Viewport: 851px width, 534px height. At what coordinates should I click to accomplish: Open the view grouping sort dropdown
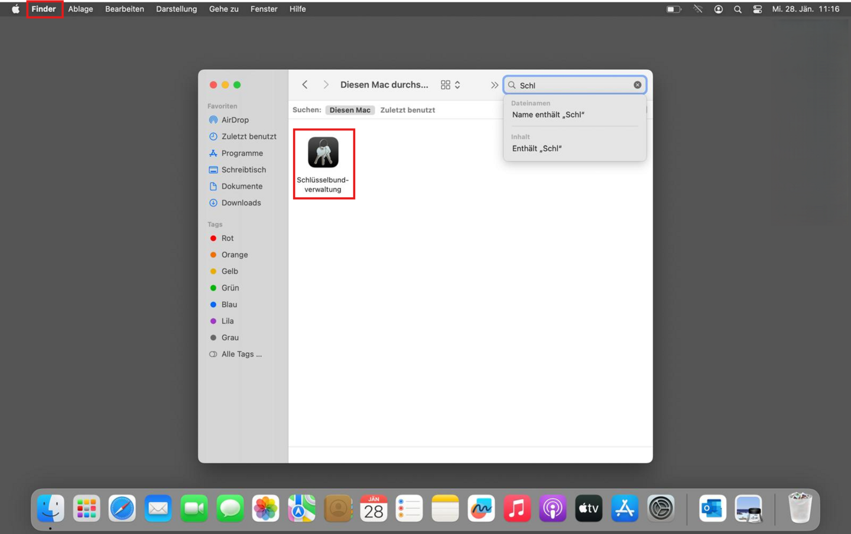tap(457, 84)
